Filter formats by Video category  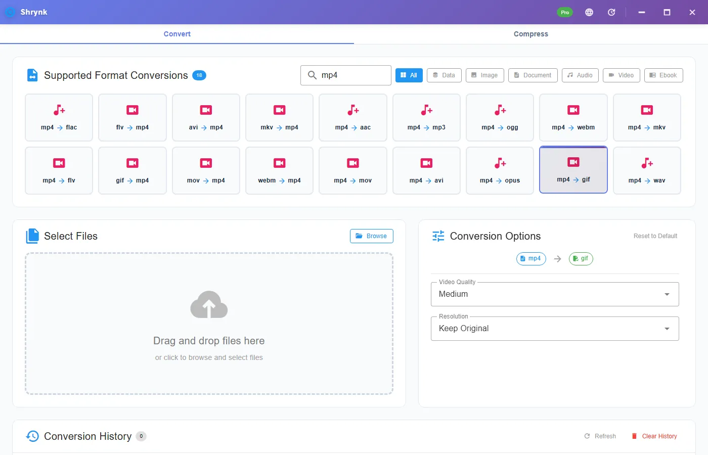(x=622, y=75)
